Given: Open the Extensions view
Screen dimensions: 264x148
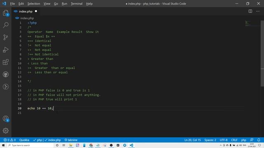Looking at the screenshot, I should pyautogui.click(x=5, y=62).
